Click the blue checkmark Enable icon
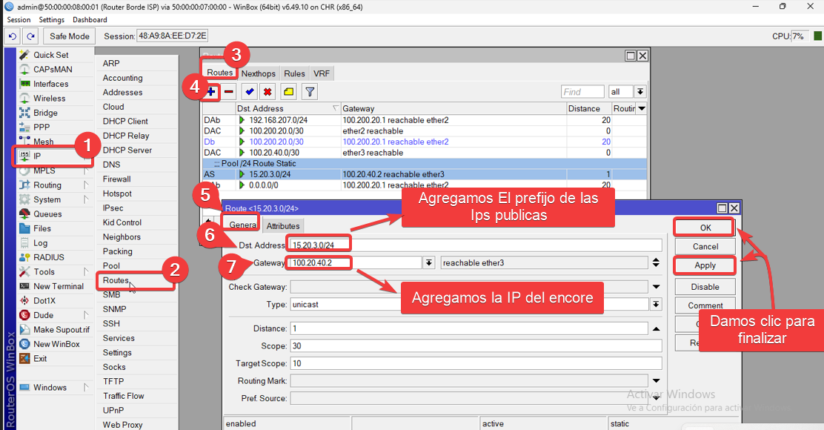This screenshot has width=824, height=430. pos(250,92)
